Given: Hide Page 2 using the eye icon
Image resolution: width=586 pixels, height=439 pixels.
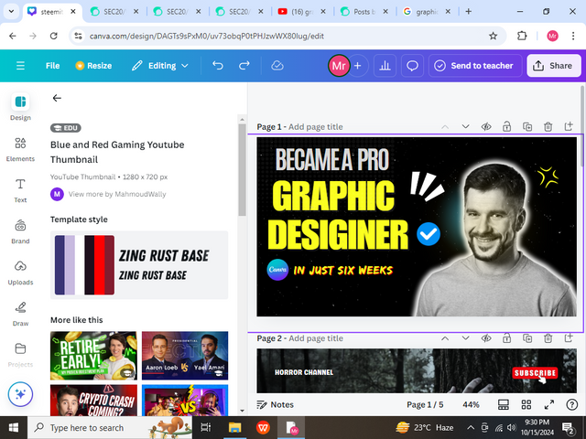Looking at the screenshot, I should point(486,338).
